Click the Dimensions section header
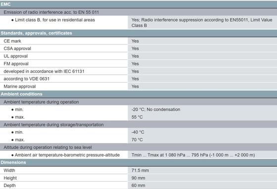Viewport: 277px width, 189px height. (x=138, y=162)
